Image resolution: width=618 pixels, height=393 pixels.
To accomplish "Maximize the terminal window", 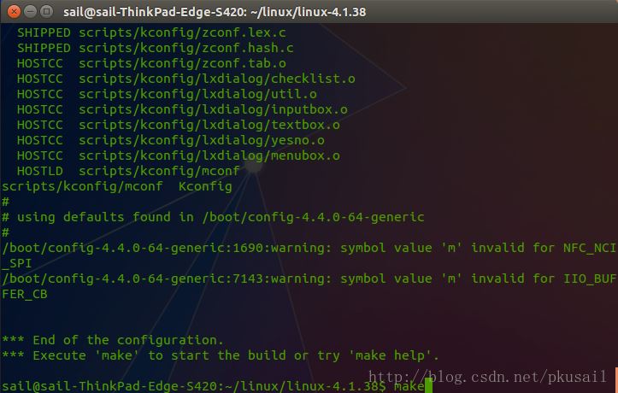I will point(47,11).
